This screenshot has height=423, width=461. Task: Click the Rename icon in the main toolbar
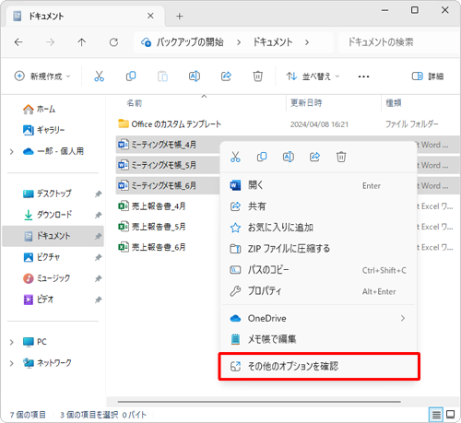(x=195, y=76)
